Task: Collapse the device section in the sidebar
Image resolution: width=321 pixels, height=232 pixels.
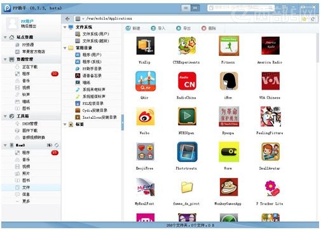Action: click(x=5, y=145)
